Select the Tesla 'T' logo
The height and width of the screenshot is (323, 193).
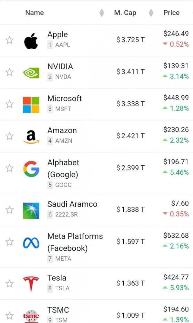point(31,283)
